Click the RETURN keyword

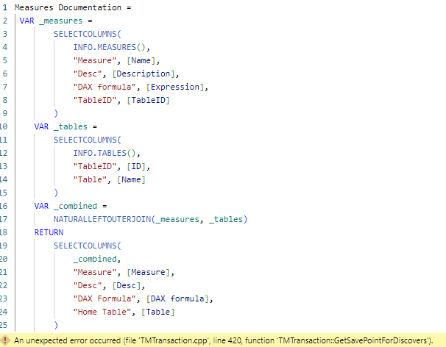pyautogui.click(x=49, y=232)
